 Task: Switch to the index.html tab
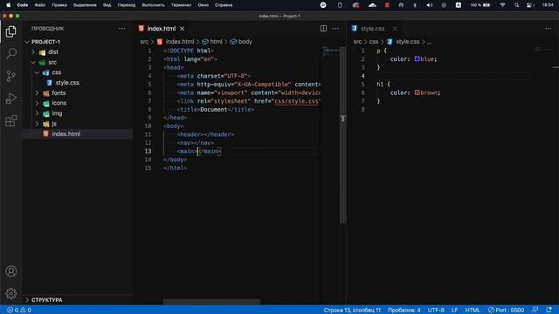(161, 29)
